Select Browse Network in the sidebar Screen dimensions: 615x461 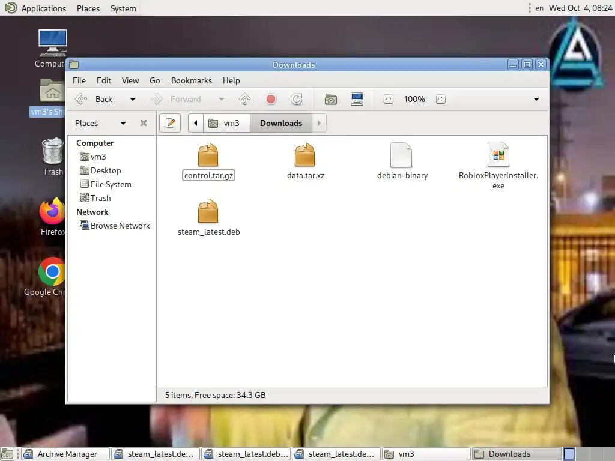pyautogui.click(x=115, y=226)
